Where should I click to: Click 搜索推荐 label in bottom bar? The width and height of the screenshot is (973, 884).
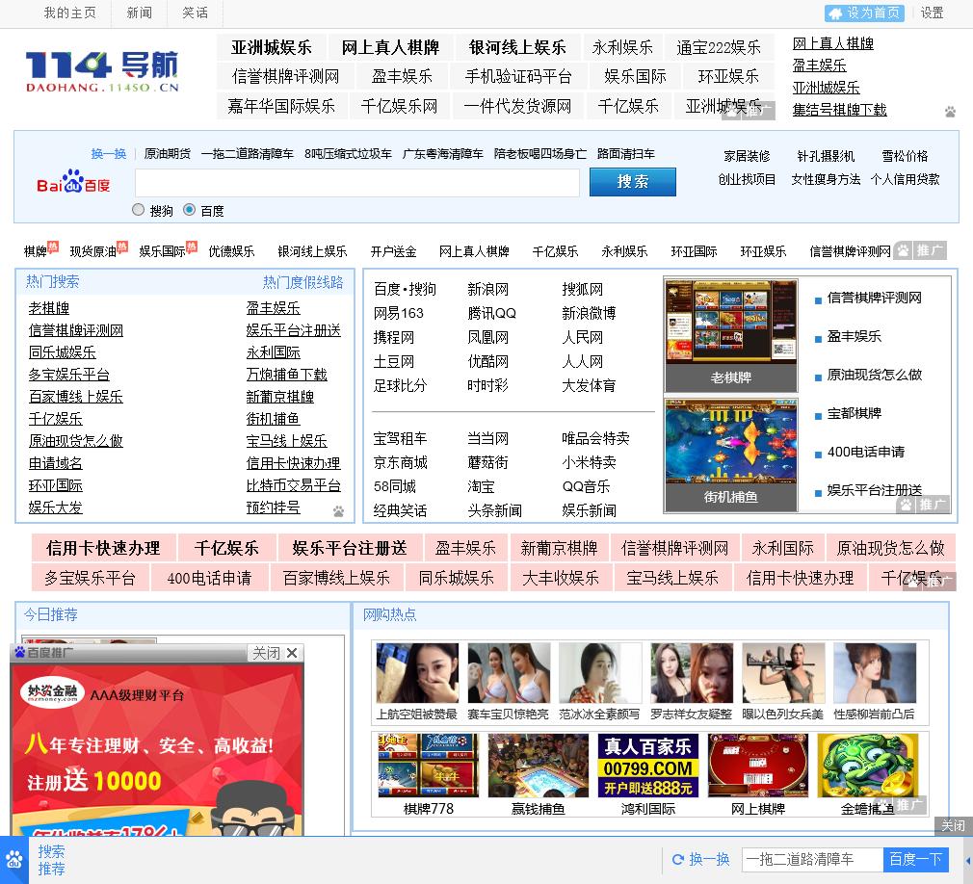[x=51, y=860]
